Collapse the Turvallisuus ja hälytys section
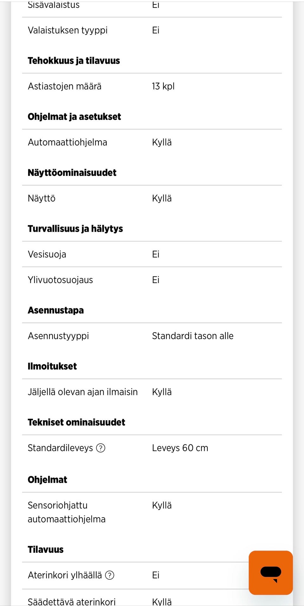 [75, 229]
